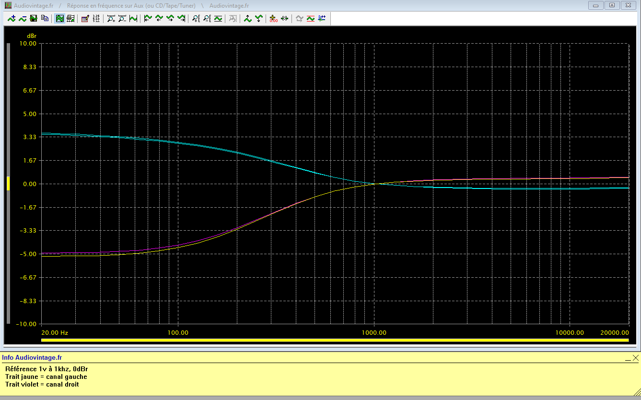The width and height of the screenshot is (641, 400).
Task: Click the red lines with green curve icon
Action: click(311, 19)
